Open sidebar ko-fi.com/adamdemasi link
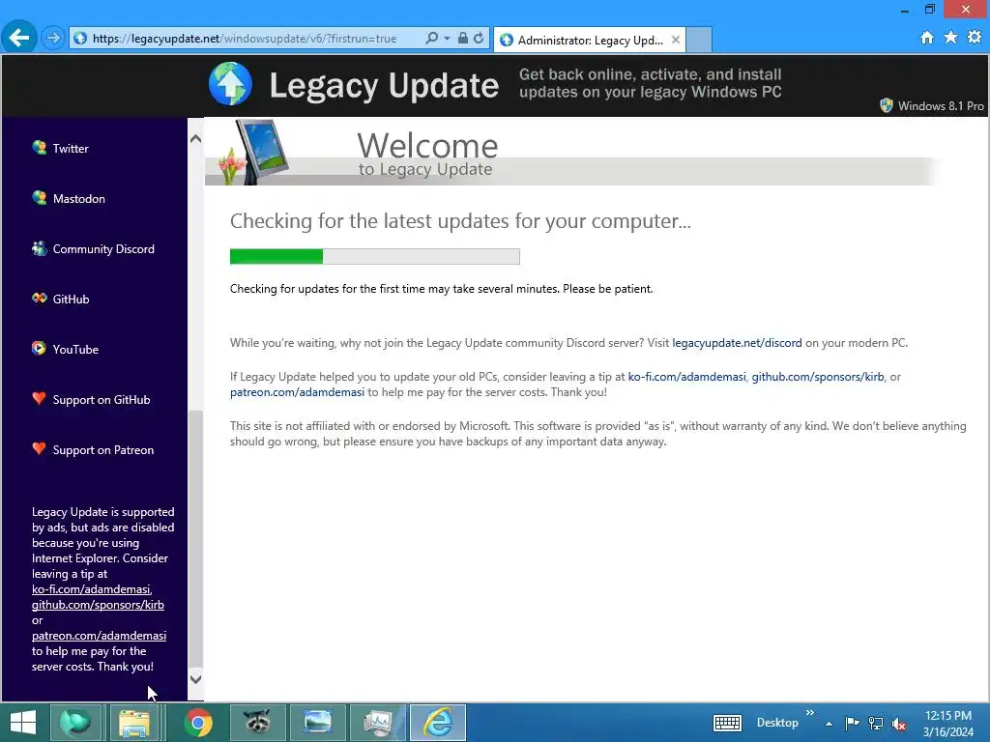This screenshot has height=742, width=990. tap(92, 589)
